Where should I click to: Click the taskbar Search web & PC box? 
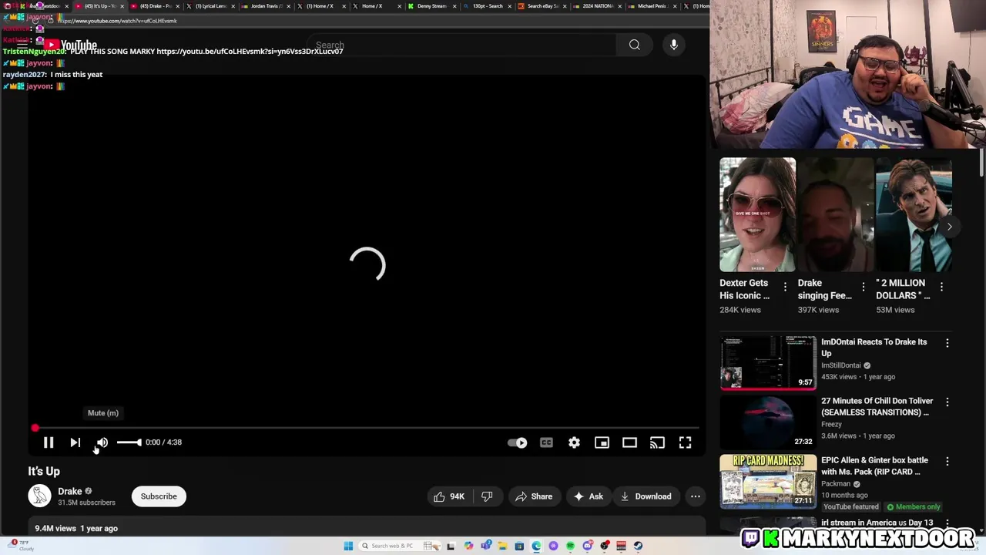point(400,546)
